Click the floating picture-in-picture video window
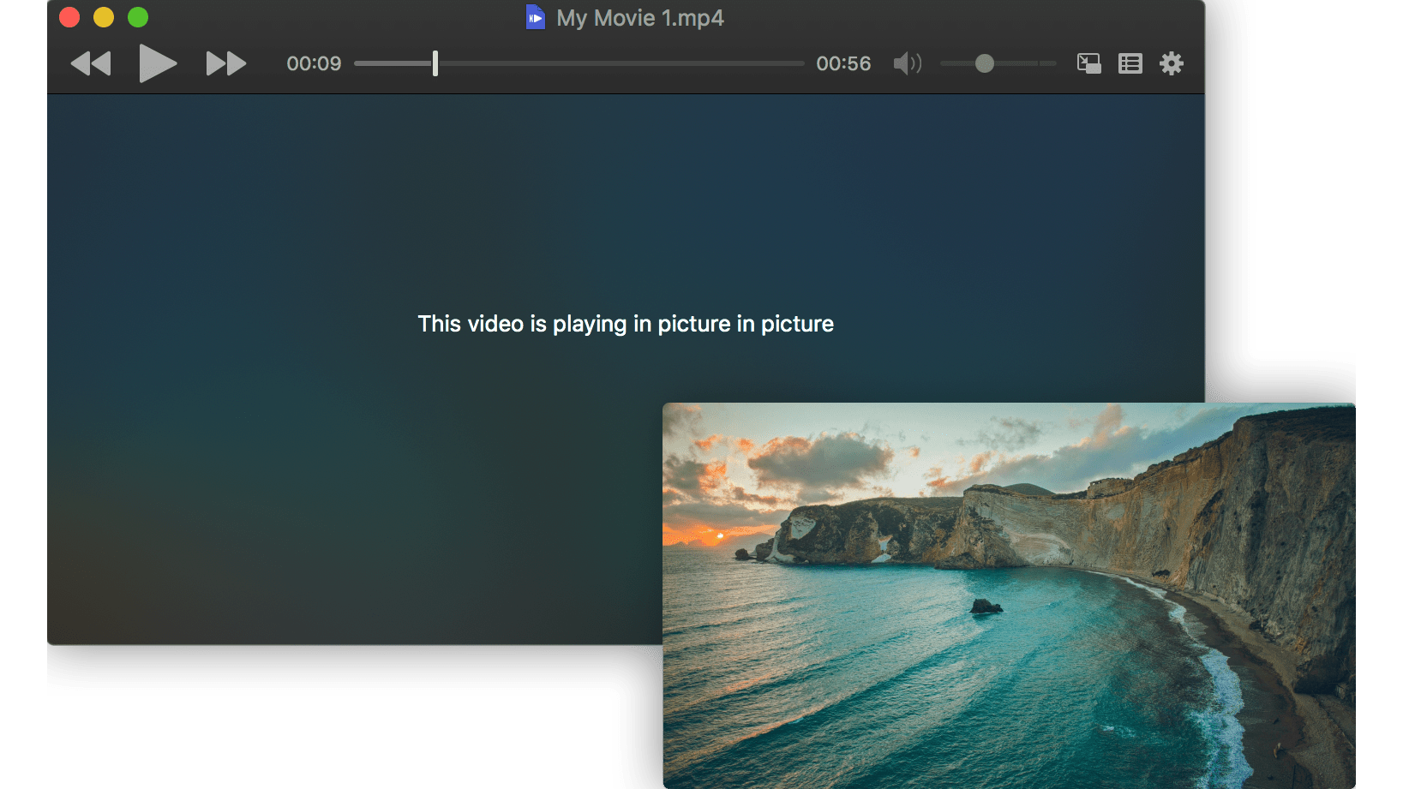1403x789 pixels. 1009,595
